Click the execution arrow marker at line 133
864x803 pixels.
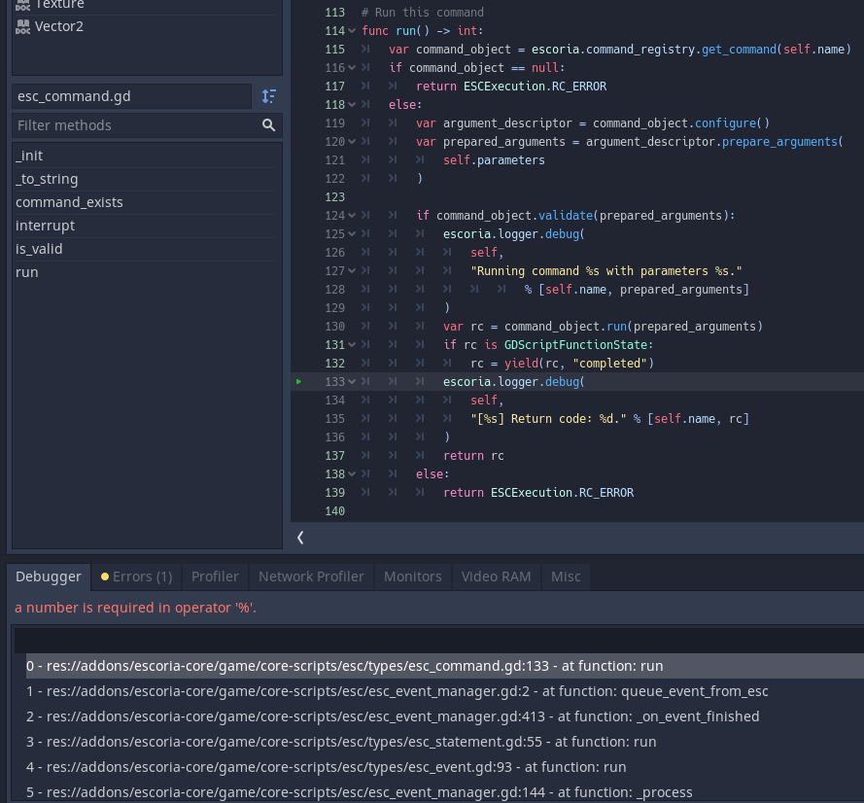coord(298,381)
